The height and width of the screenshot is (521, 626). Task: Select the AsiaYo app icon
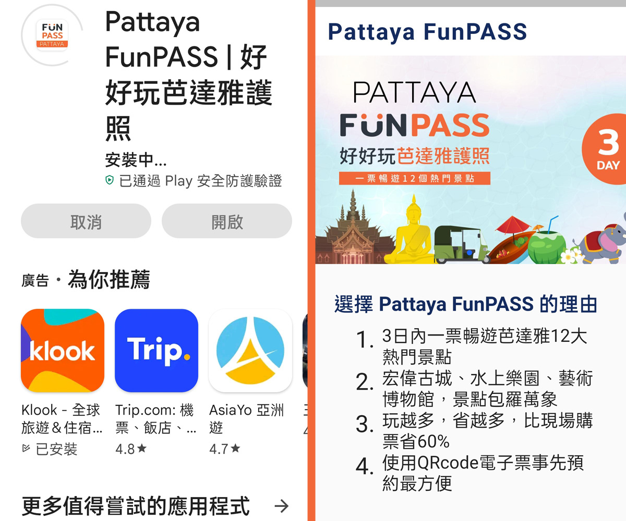pyautogui.click(x=250, y=351)
